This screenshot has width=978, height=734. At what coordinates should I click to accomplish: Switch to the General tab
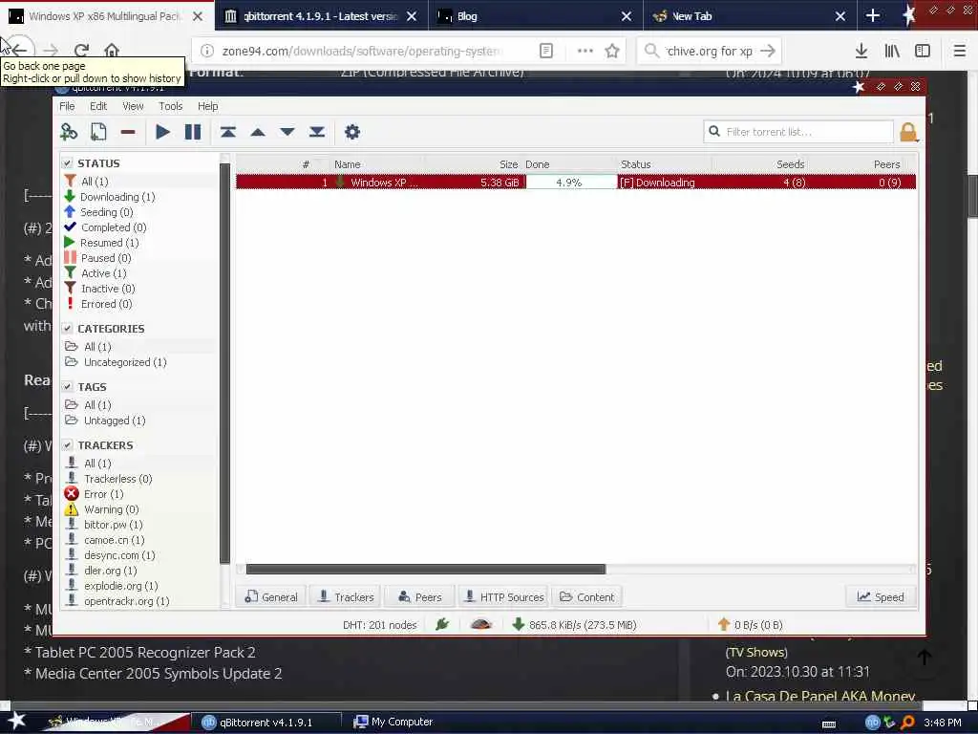click(271, 596)
